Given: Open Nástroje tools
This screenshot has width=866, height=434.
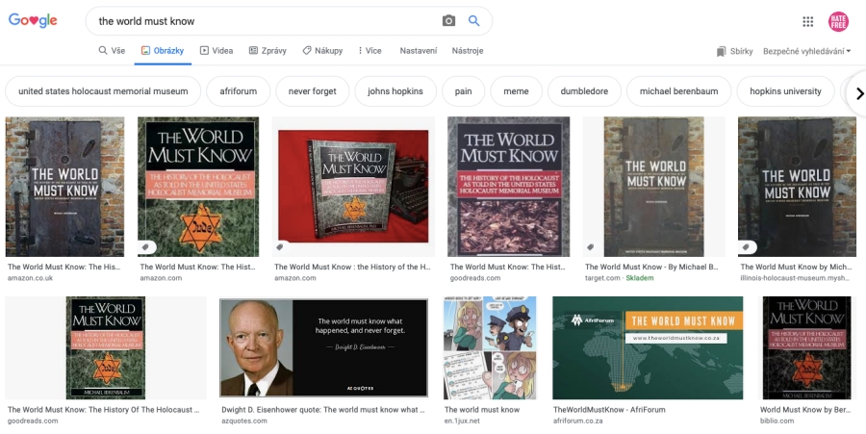Looking at the screenshot, I should point(468,51).
